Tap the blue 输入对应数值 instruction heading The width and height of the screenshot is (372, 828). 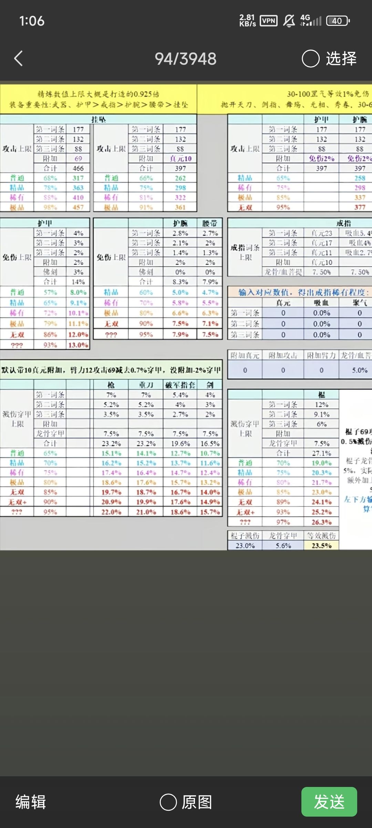(303, 293)
